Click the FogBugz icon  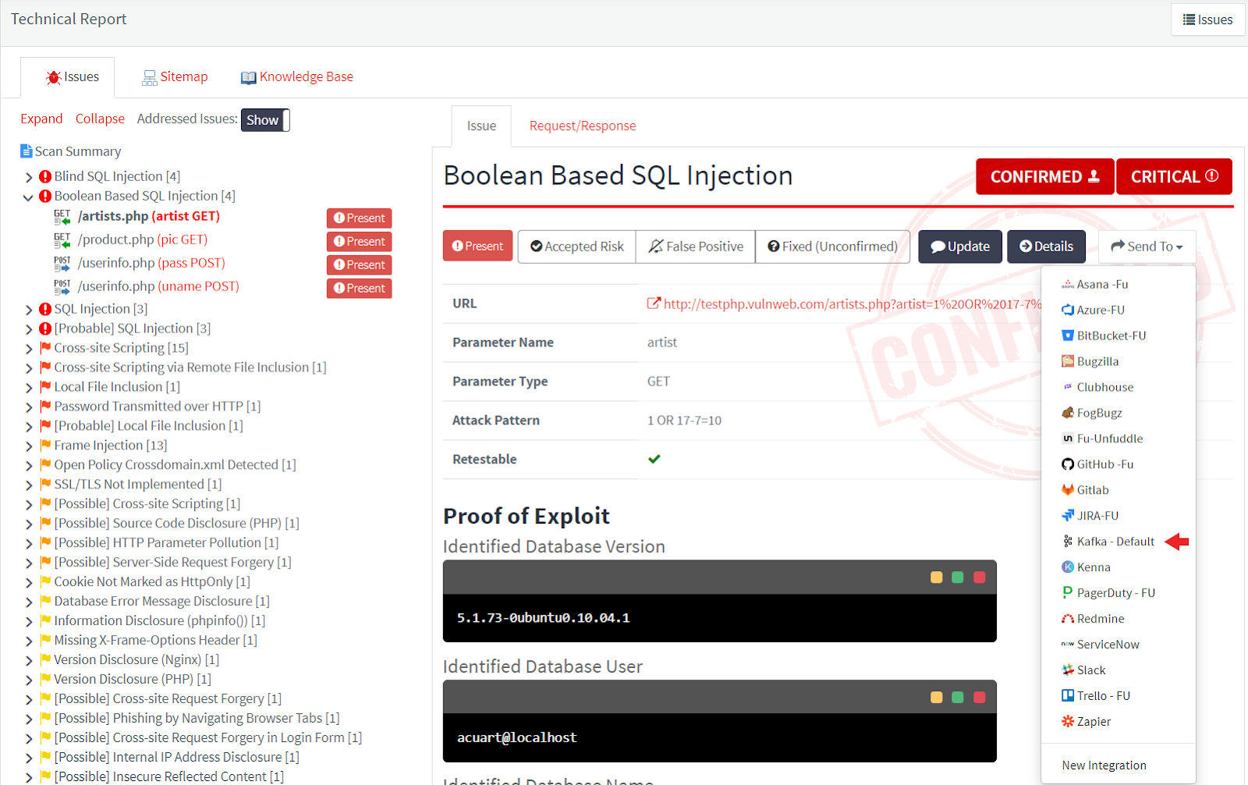coord(1068,413)
